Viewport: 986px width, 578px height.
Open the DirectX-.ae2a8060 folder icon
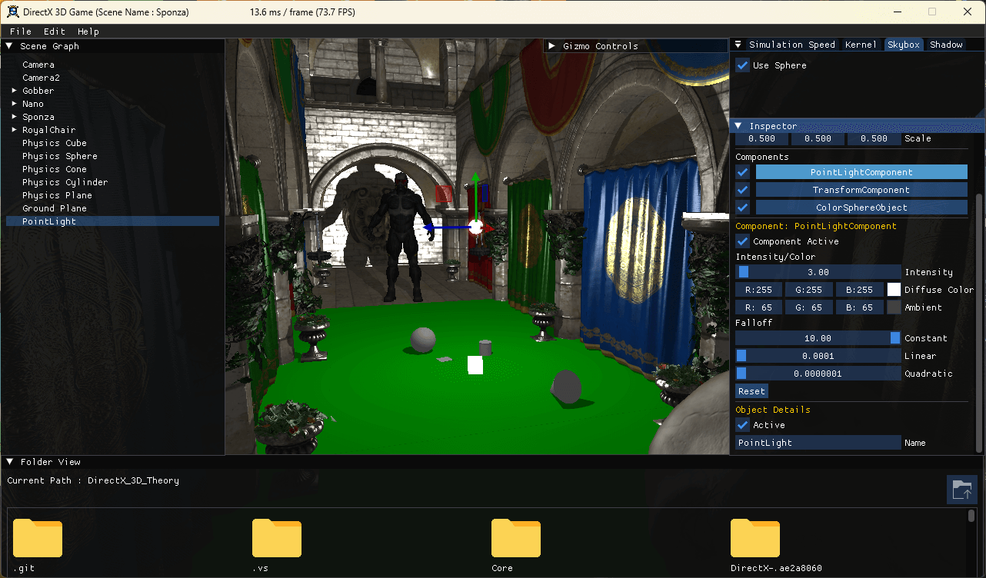click(x=755, y=538)
